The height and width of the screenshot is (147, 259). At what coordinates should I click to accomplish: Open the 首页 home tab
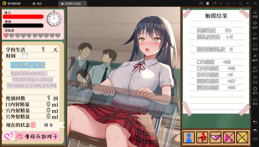(37, 3)
